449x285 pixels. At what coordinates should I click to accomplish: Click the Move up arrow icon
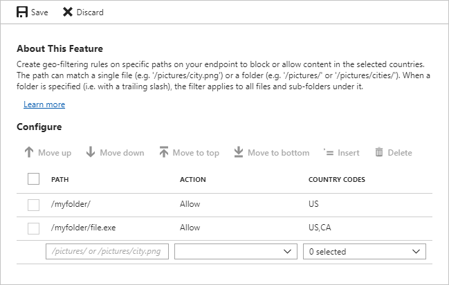pyautogui.click(x=28, y=152)
